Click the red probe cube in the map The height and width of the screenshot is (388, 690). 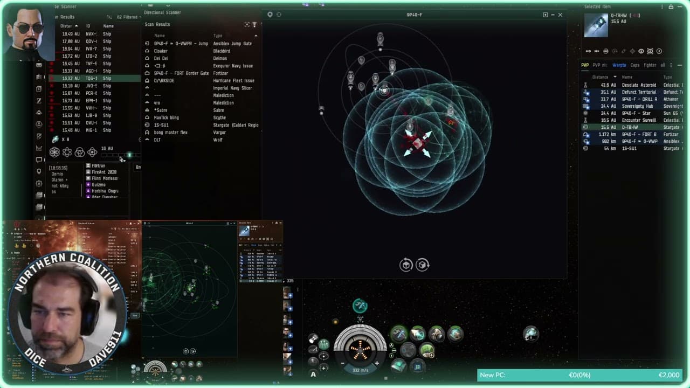pos(418,143)
